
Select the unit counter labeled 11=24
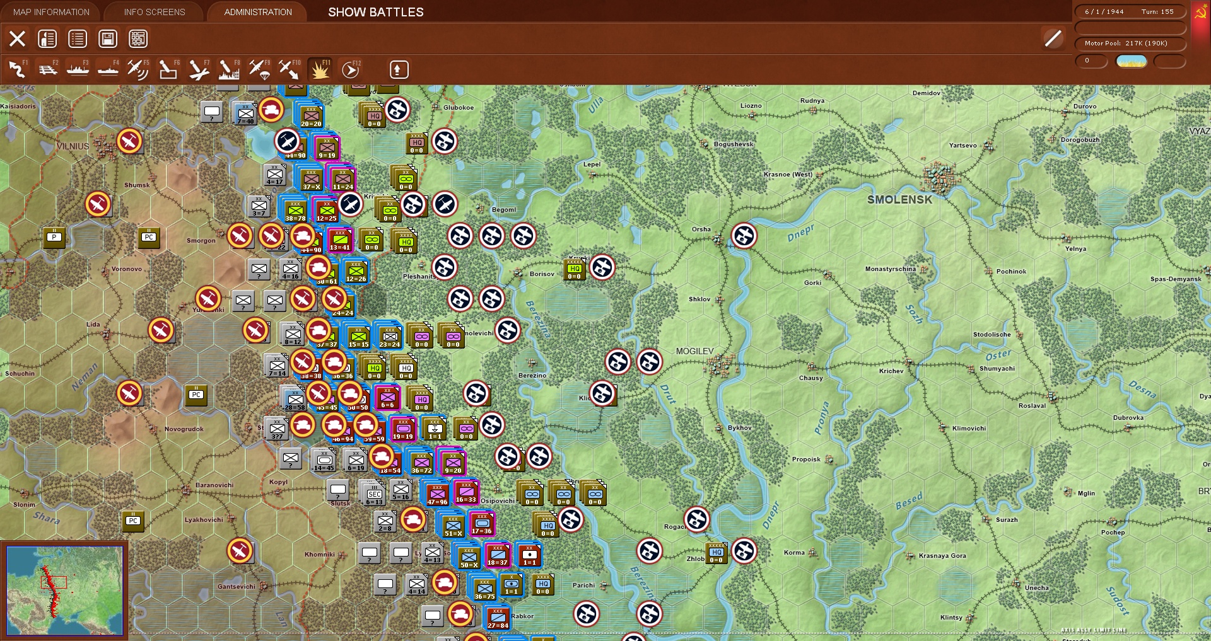[x=342, y=179]
